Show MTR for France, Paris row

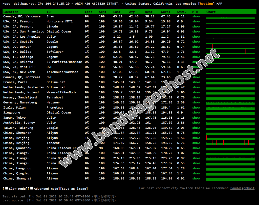[196, 82]
